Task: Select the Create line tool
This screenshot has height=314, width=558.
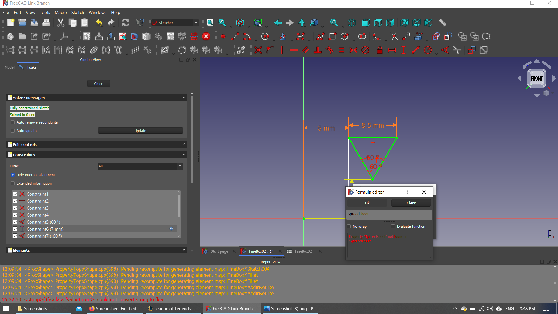Action: tap(235, 36)
